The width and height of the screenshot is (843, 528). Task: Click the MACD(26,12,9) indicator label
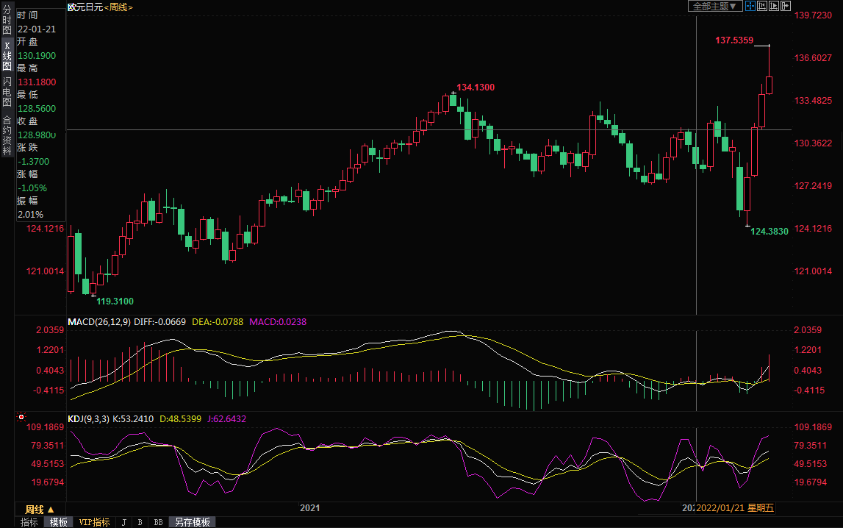click(x=100, y=322)
